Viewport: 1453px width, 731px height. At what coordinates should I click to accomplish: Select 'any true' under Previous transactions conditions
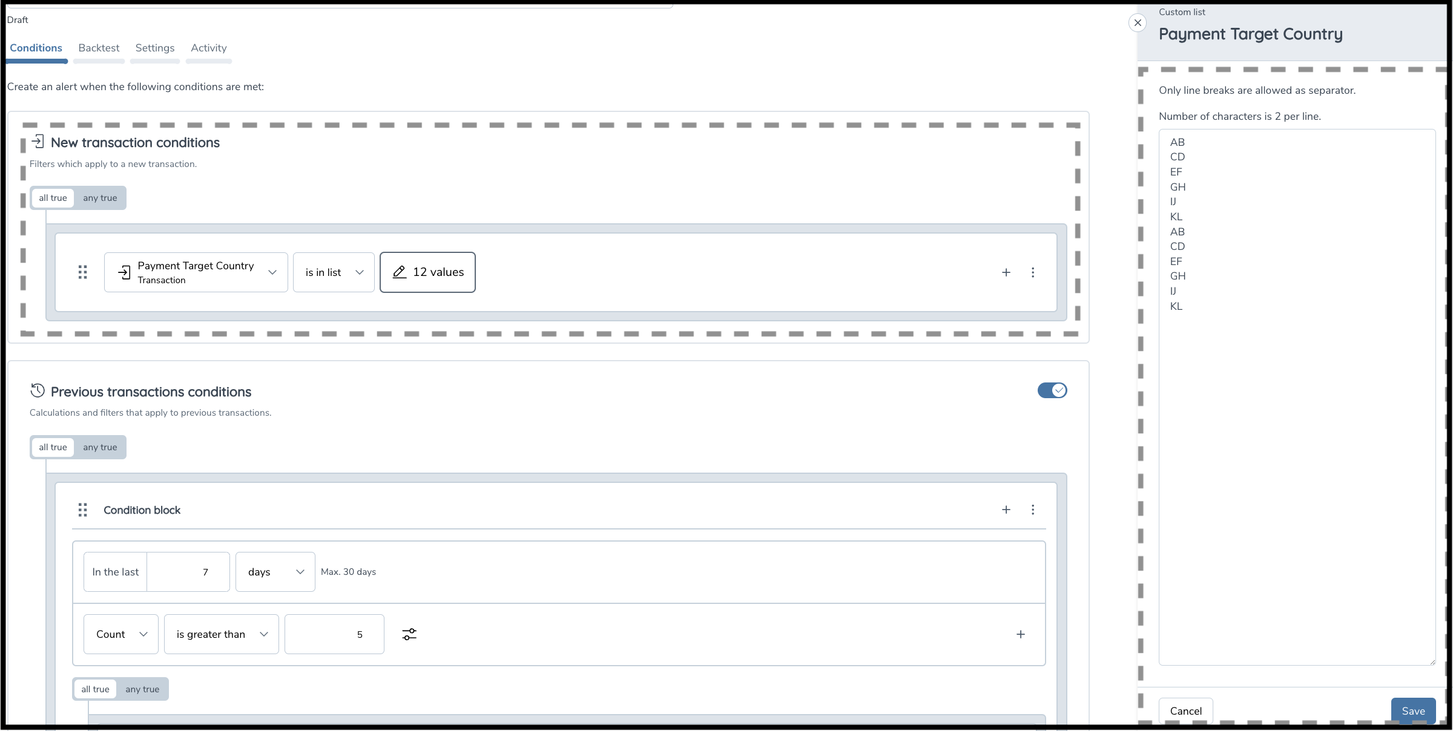point(100,447)
